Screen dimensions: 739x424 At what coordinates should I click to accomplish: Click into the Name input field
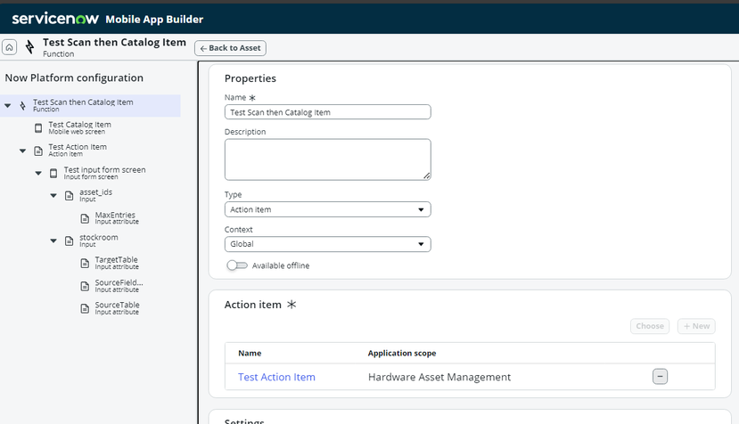coord(327,112)
